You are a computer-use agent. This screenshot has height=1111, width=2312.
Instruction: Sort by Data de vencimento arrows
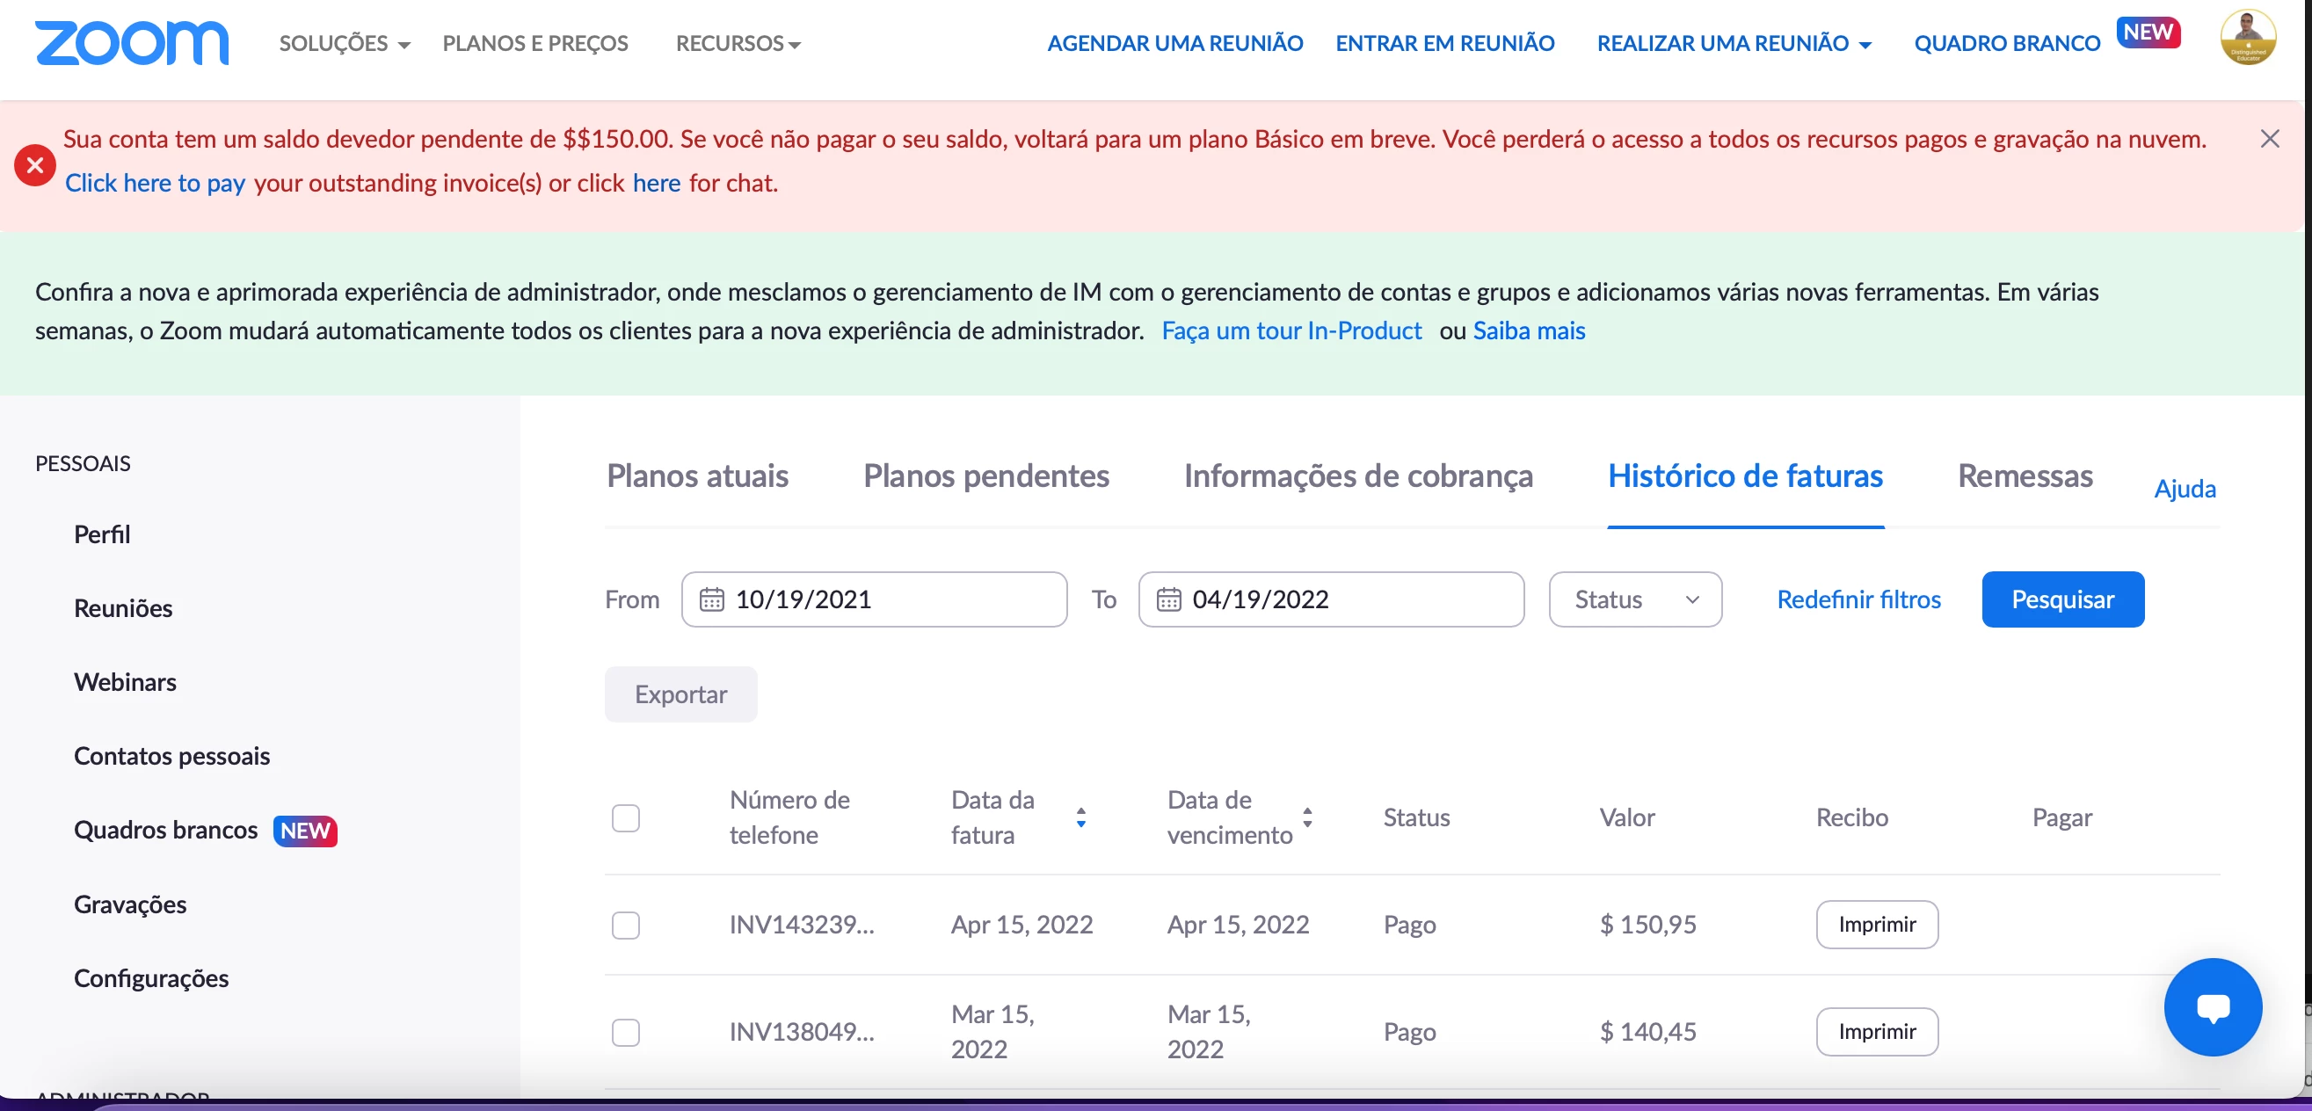(x=1307, y=817)
